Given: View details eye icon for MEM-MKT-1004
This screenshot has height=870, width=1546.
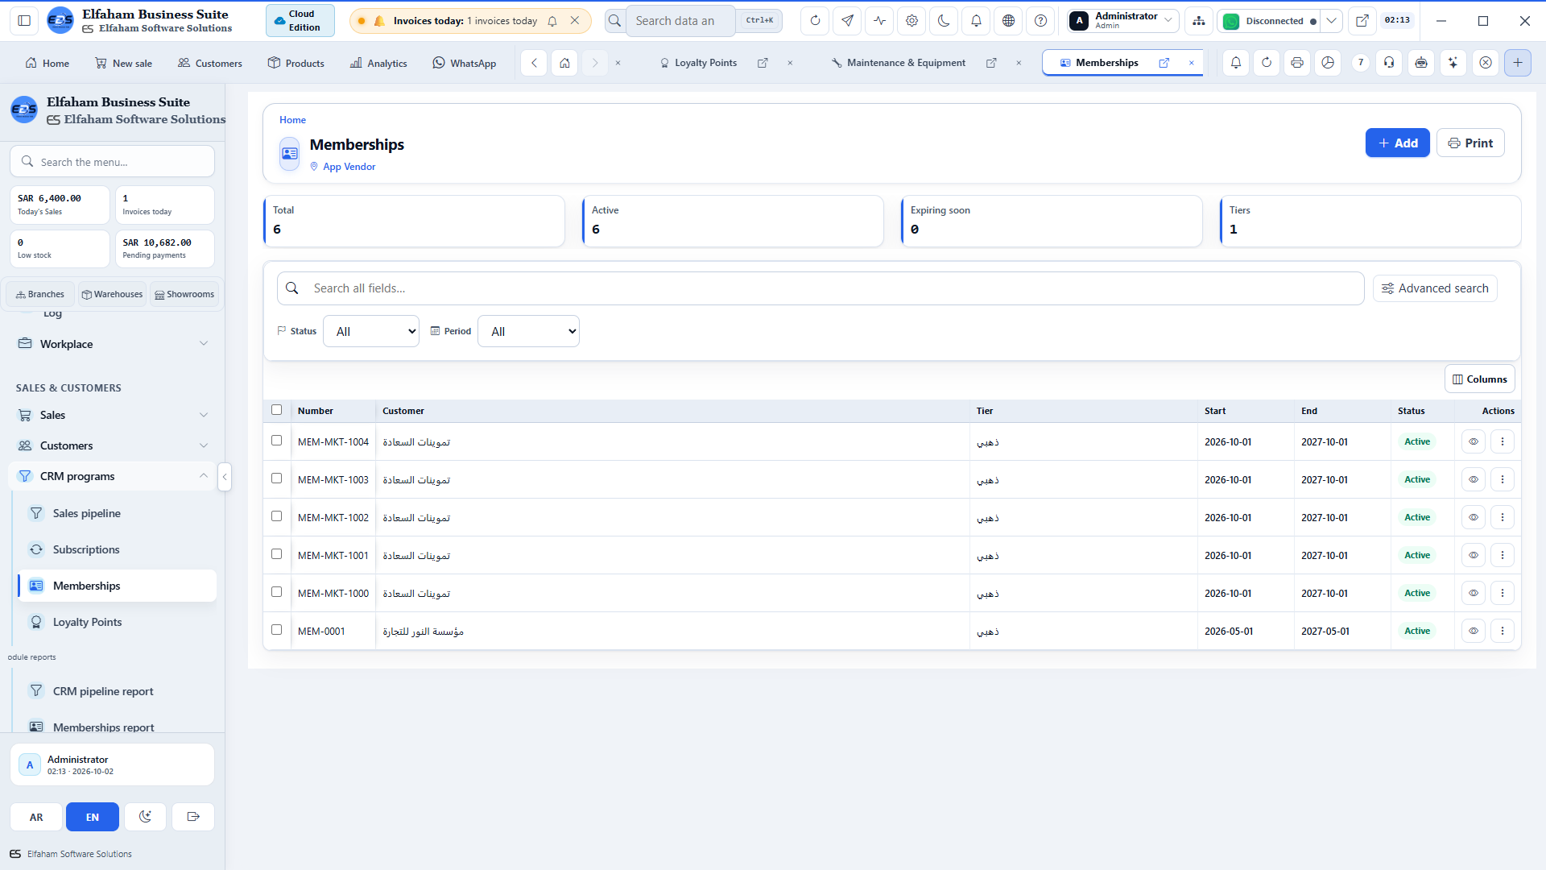Looking at the screenshot, I should click(1474, 441).
